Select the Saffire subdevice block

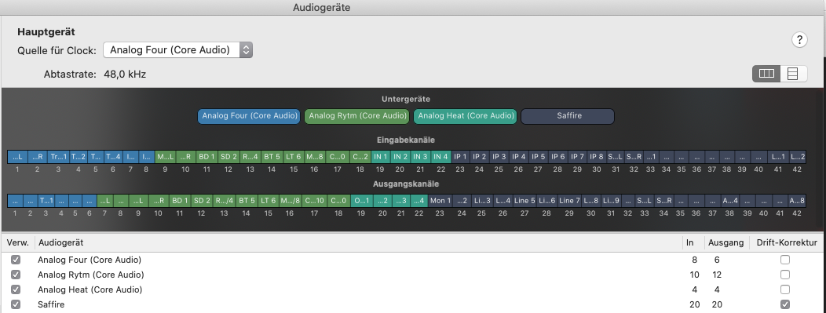click(x=568, y=116)
